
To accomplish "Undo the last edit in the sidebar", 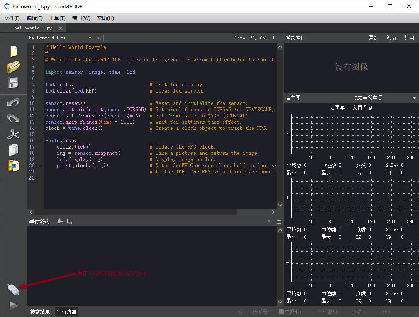I will 13,102.
